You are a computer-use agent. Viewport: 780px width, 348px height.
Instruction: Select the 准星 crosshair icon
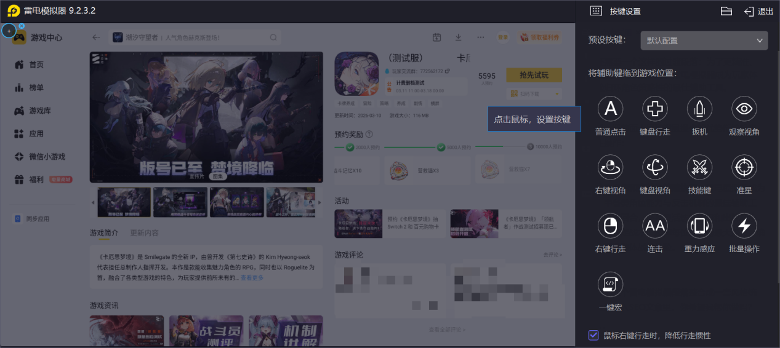pyautogui.click(x=744, y=167)
